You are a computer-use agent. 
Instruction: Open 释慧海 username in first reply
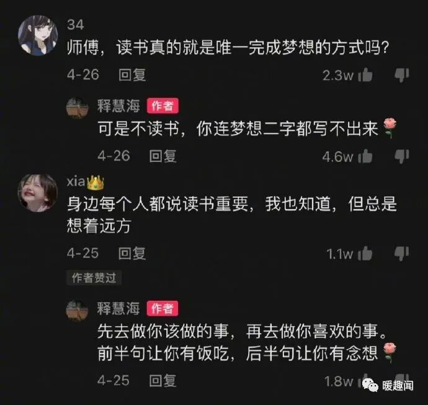(x=118, y=106)
